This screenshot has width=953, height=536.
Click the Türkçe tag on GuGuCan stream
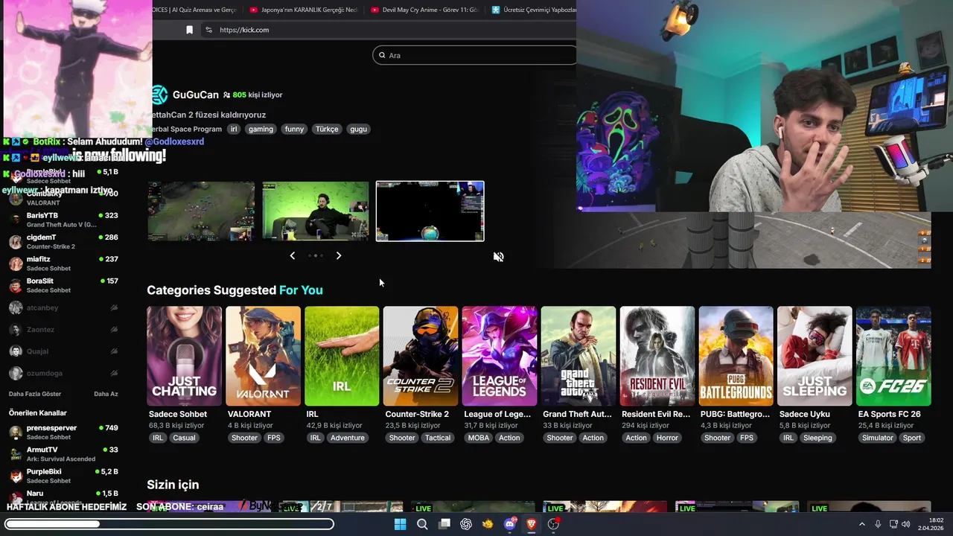point(327,129)
